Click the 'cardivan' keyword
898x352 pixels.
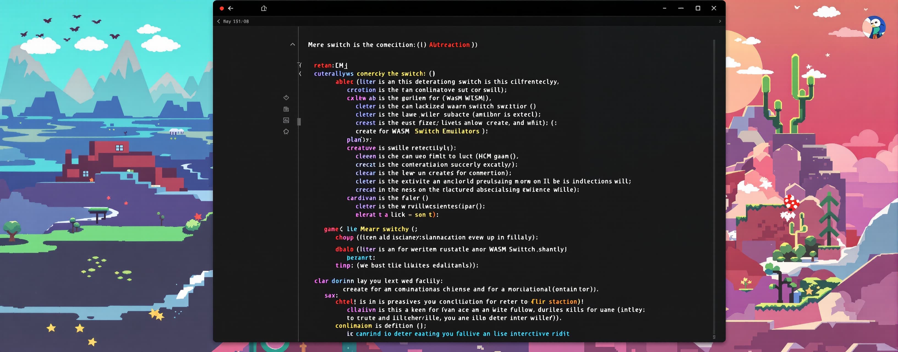(x=361, y=198)
